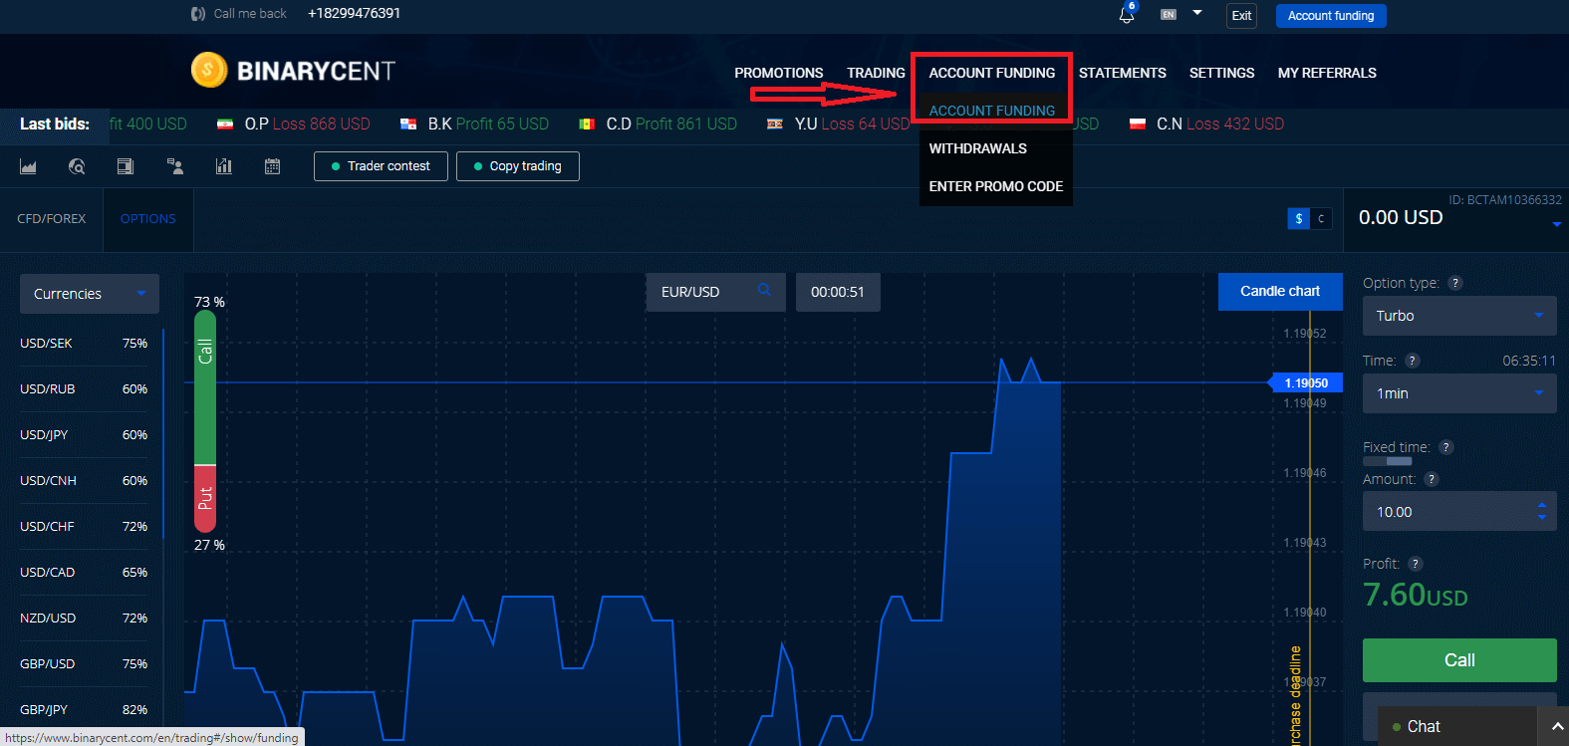Click the C.N Poland flag in last bids
The width and height of the screenshot is (1569, 746).
[x=1138, y=124]
